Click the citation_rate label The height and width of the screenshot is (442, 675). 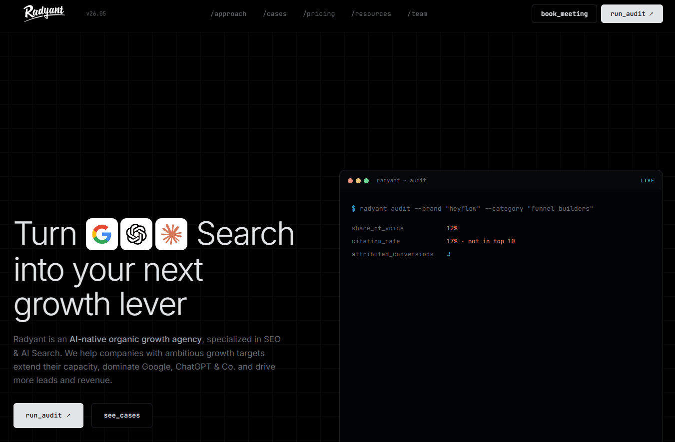coord(376,241)
